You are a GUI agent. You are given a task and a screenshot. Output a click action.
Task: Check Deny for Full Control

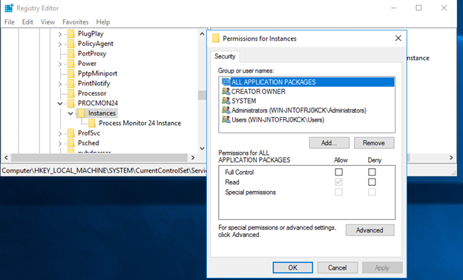pos(372,172)
